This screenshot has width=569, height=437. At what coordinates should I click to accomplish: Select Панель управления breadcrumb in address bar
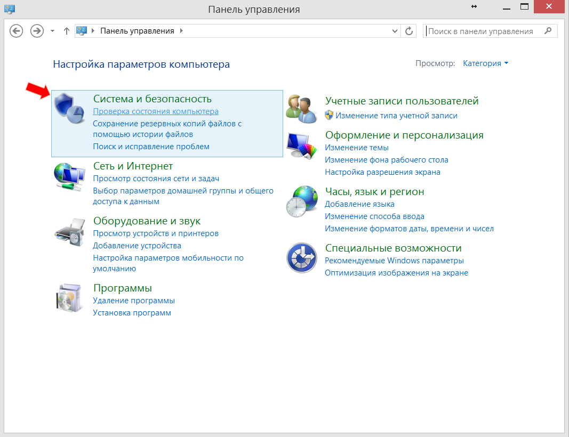137,31
